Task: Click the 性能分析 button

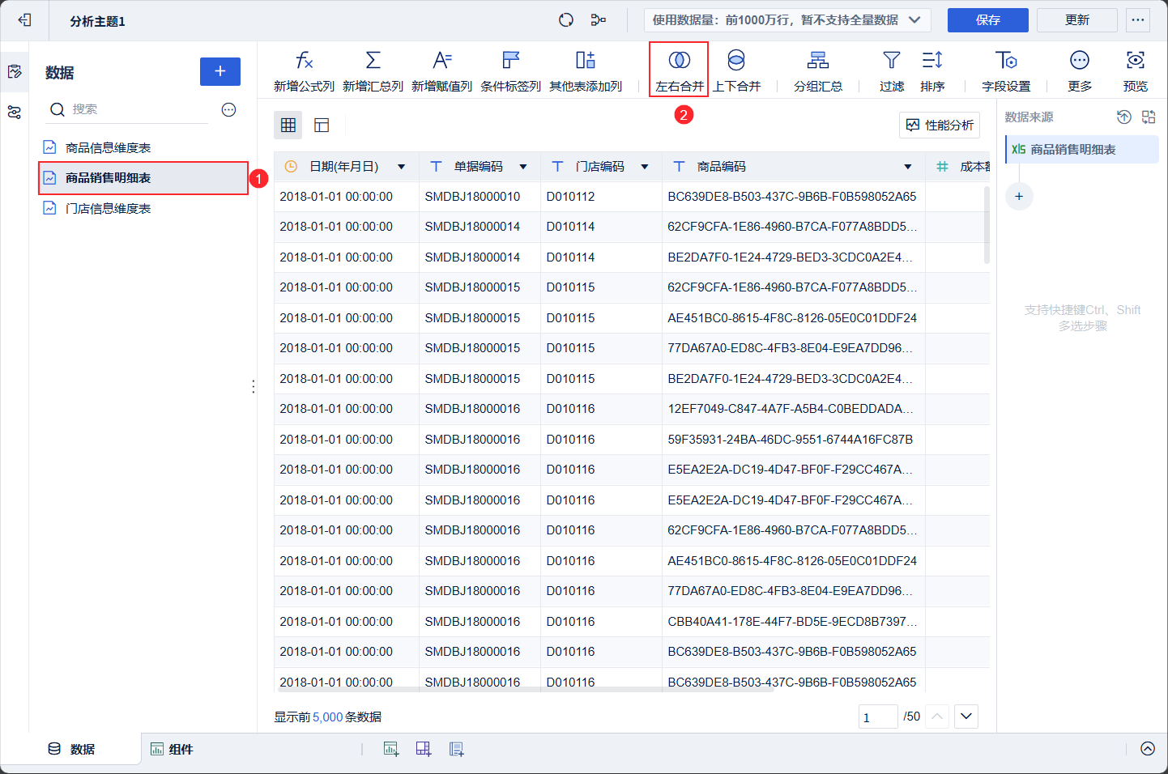Action: [x=940, y=125]
